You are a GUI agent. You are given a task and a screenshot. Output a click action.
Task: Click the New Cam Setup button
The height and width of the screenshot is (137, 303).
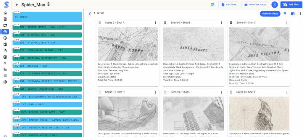pos(255,5)
